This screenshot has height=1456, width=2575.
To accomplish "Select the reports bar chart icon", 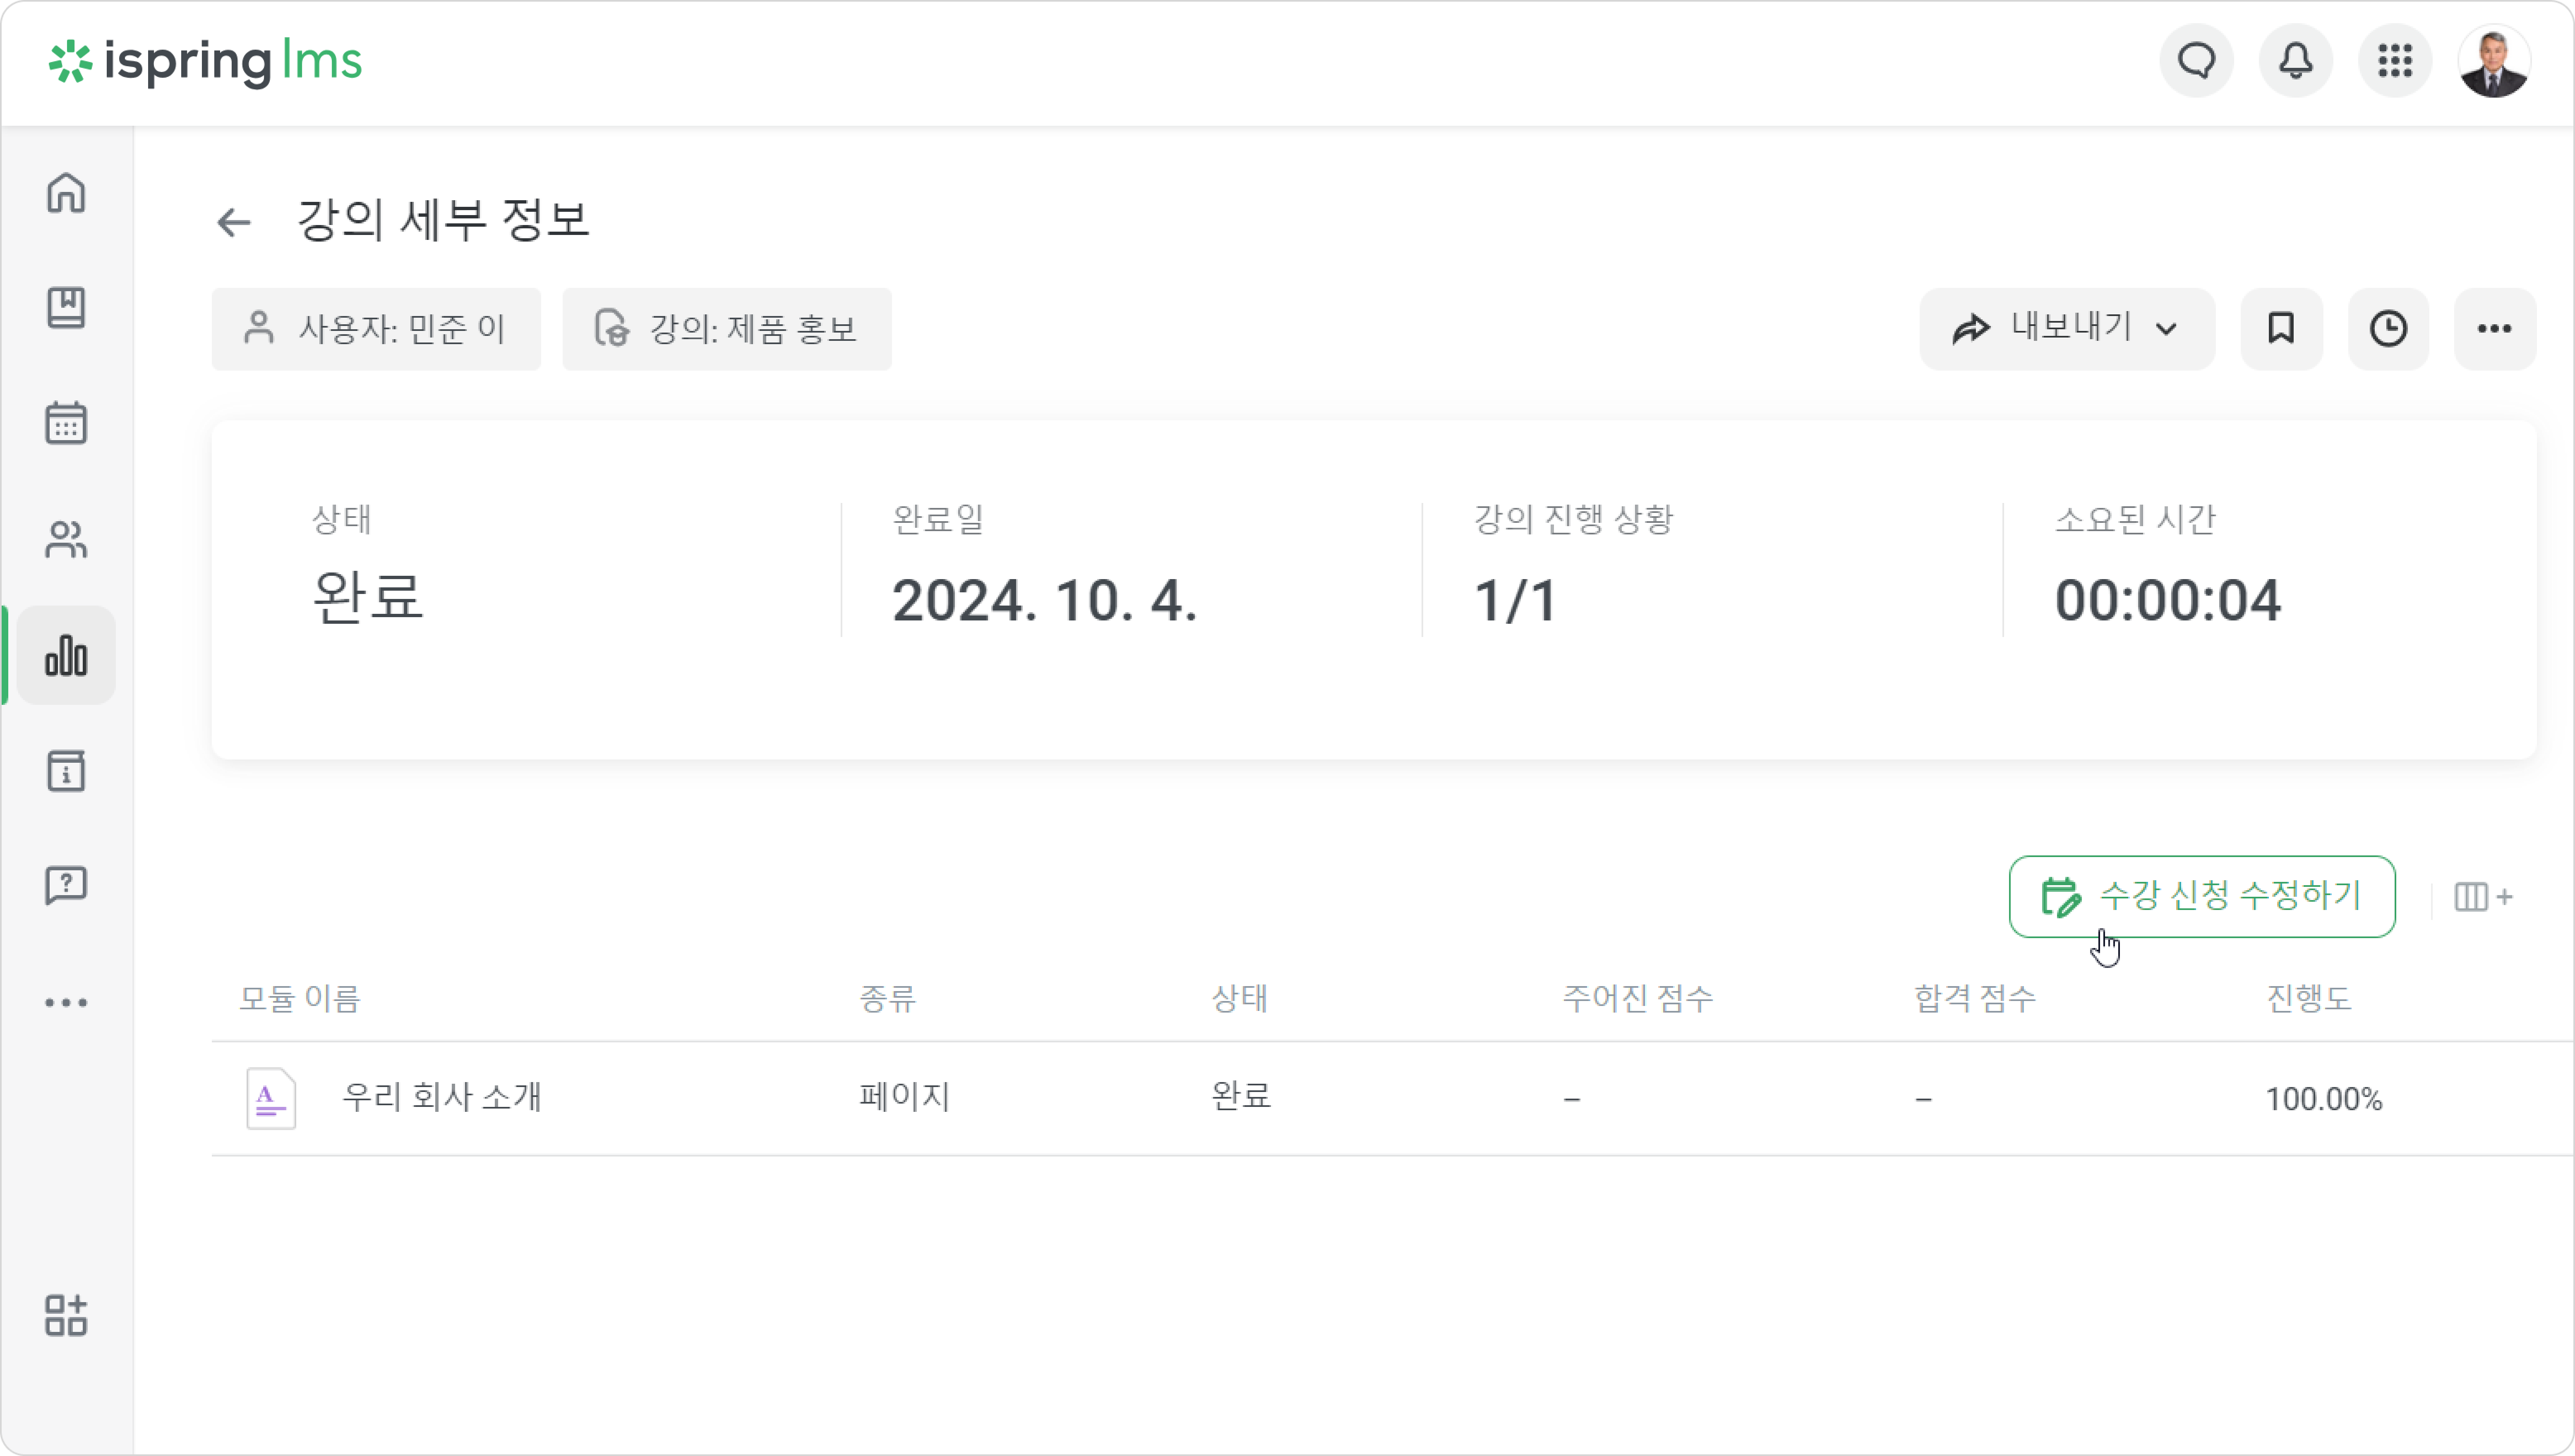I will pyautogui.click(x=66, y=656).
